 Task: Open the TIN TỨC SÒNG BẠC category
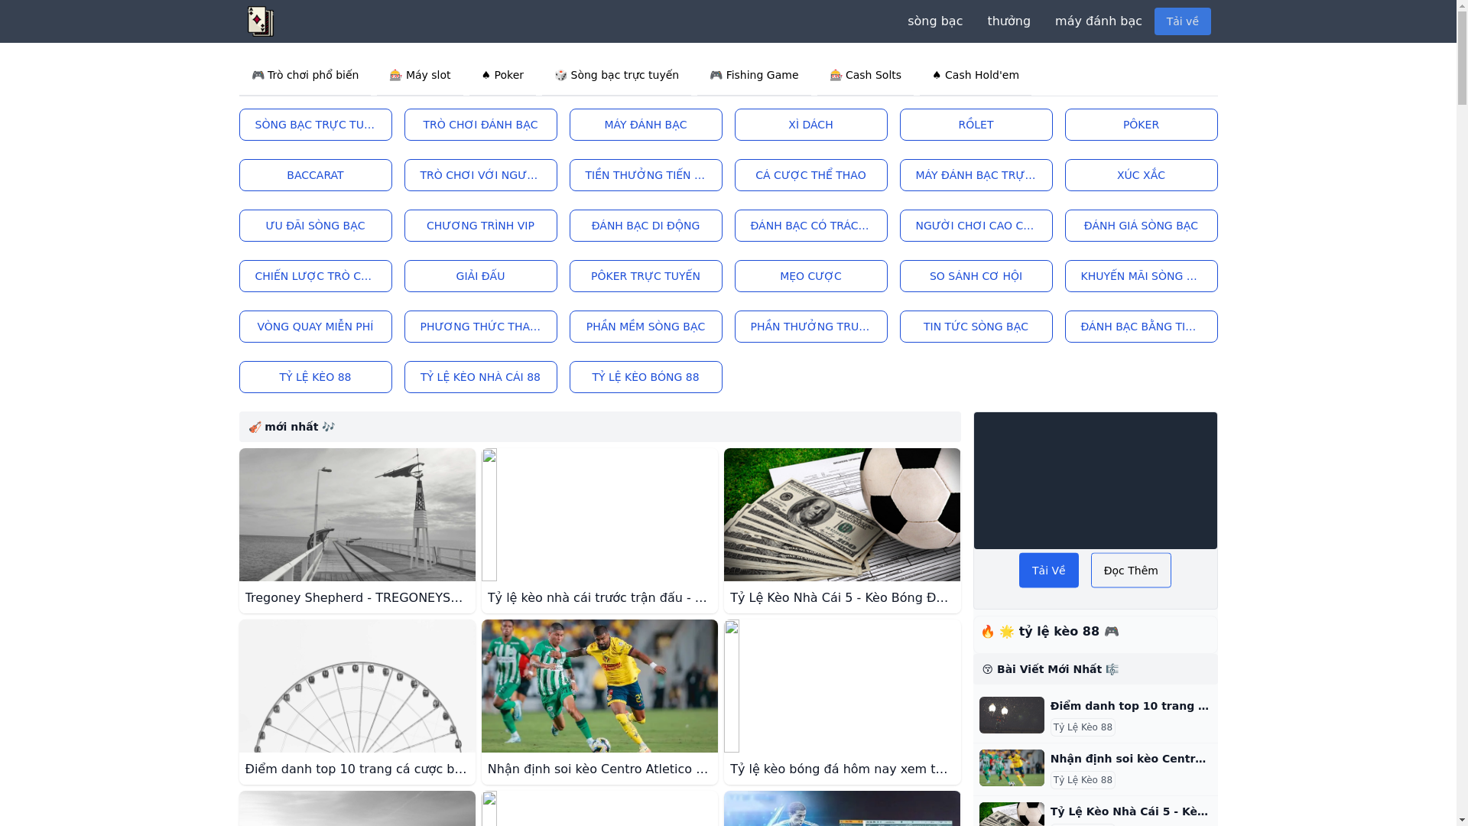coord(976,327)
